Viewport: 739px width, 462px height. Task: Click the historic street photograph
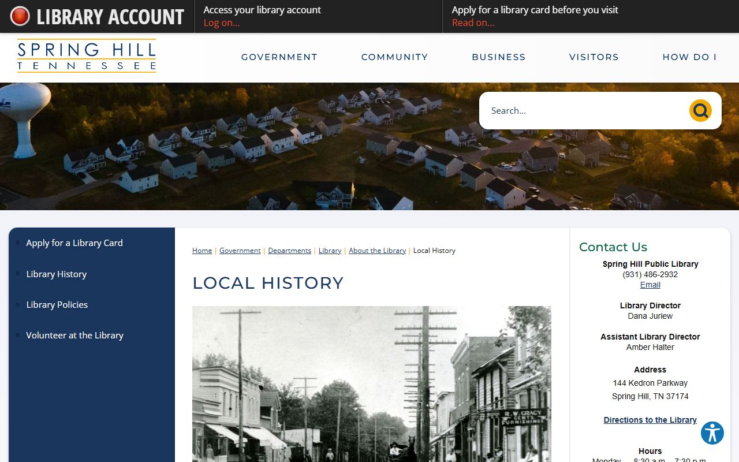372,384
